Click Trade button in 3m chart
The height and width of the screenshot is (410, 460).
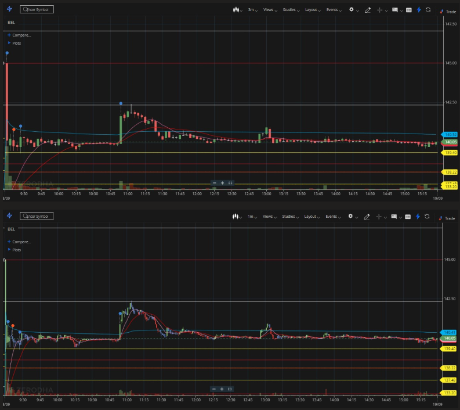coord(448,12)
